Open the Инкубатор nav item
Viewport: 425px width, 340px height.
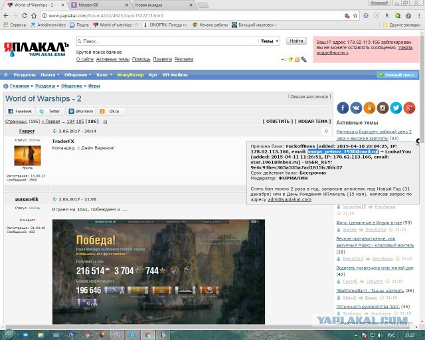130,75
